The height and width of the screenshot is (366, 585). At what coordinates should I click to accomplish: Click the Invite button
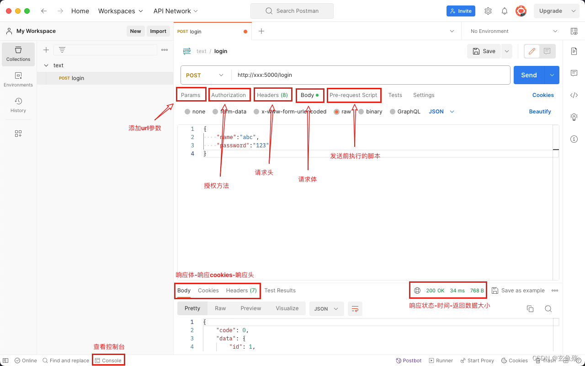[x=461, y=11]
